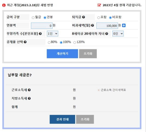Choose the 120% 공제율 option
This screenshot has height=132, width=146.
click(75, 43)
